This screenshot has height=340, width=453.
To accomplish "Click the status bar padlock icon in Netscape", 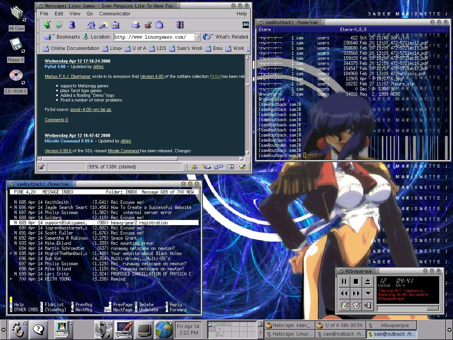I will click(42, 167).
